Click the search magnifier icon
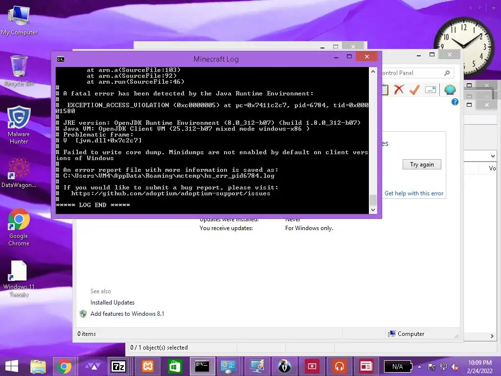 point(447,73)
